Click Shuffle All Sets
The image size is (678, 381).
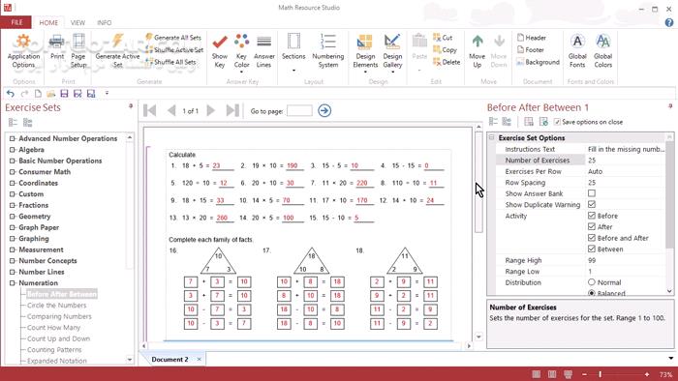pyautogui.click(x=170, y=62)
